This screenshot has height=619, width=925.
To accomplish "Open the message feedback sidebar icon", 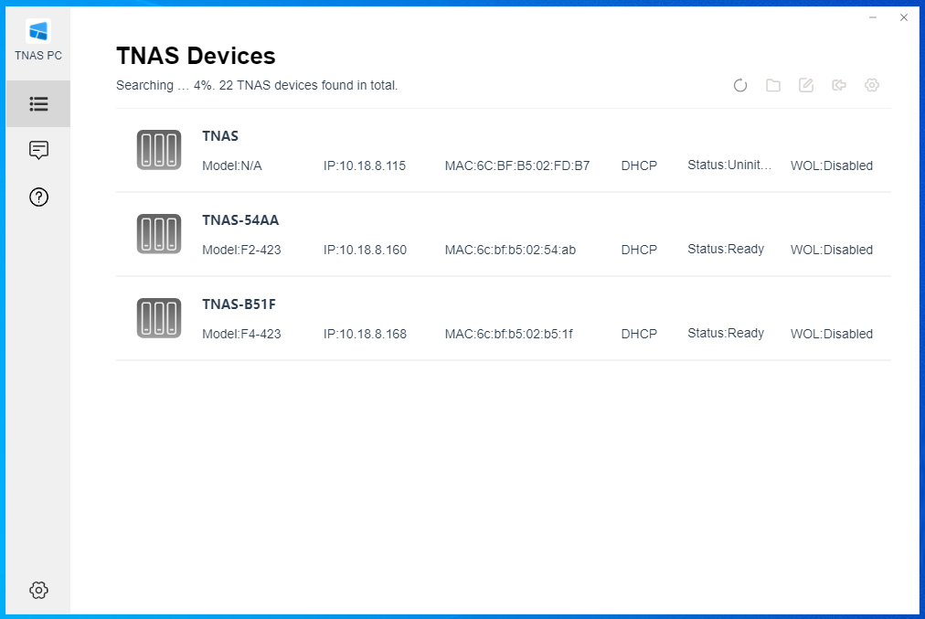I will pyautogui.click(x=38, y=150).
